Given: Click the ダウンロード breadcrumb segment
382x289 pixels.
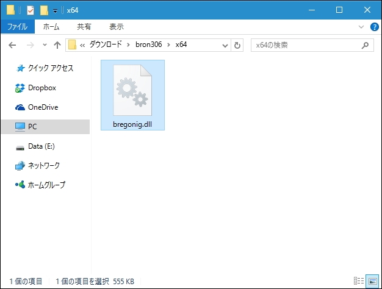Looking at the screenshot, I should [106, 45].
